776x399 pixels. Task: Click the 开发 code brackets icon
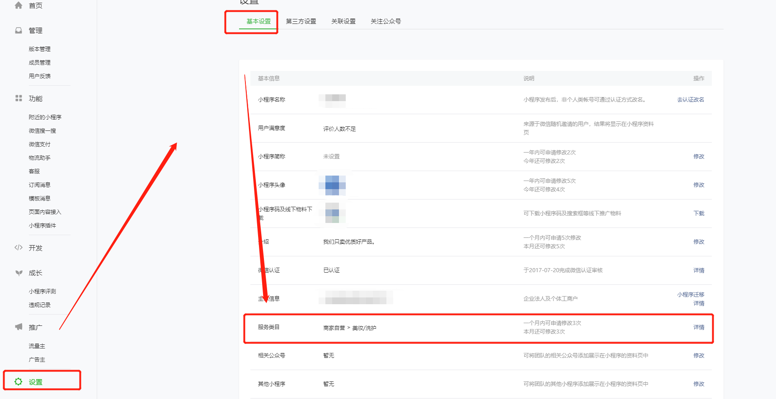click(19, 248)
